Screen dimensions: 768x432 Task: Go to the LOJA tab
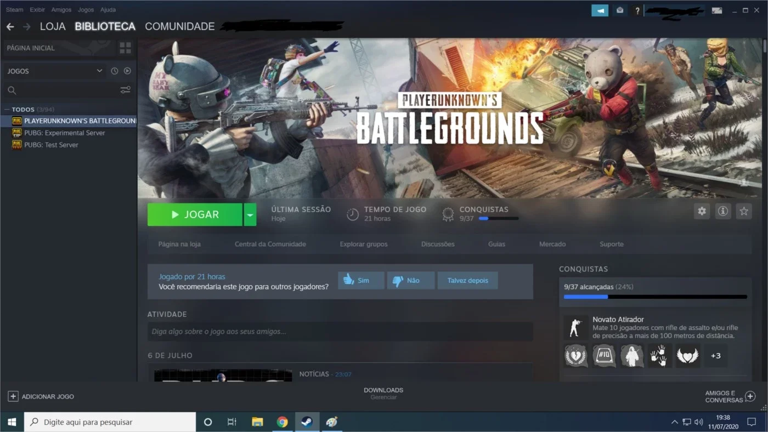(53, 26)
